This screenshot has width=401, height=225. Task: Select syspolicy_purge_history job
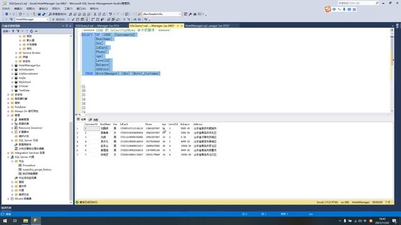pos(37,169)
